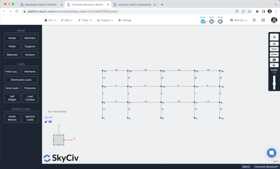Screen dimensions: 280x169
Task: Open the Supports panel
Action: pos(30,46)
